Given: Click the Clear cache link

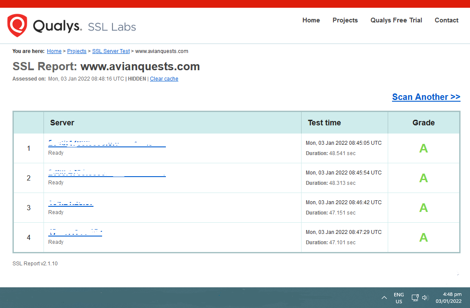Looking at the screenshot, I should [x=164, y=79].
